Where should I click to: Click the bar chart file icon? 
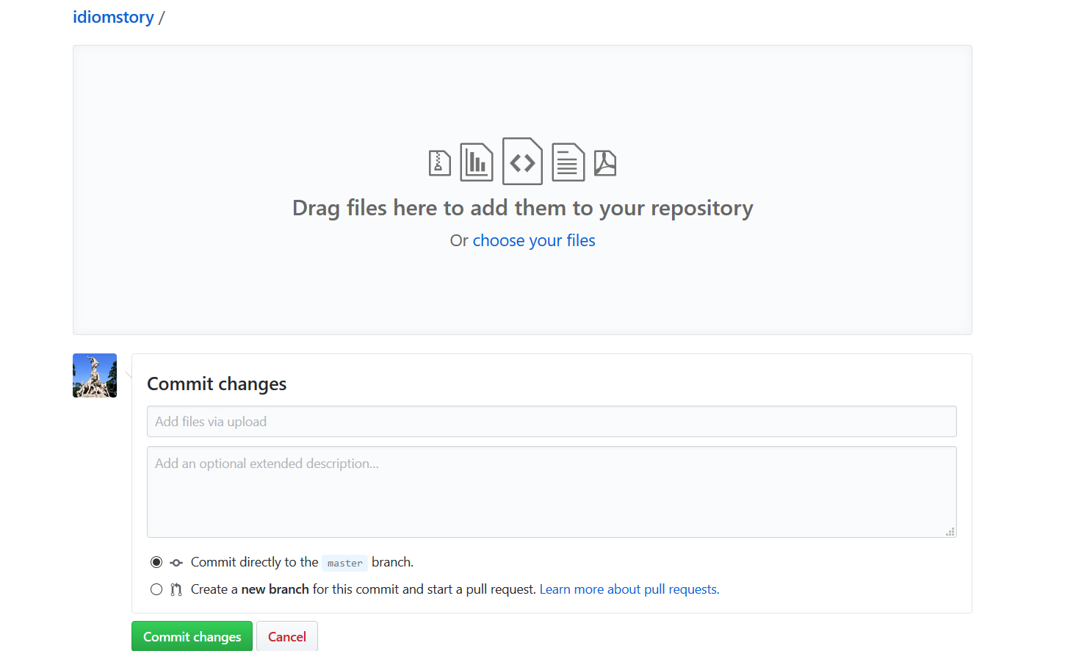pos(477,162)
